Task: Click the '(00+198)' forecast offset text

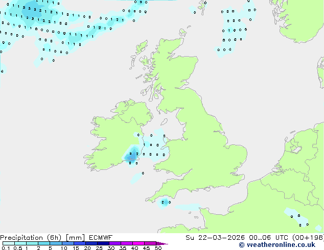Action: (308, 238)
